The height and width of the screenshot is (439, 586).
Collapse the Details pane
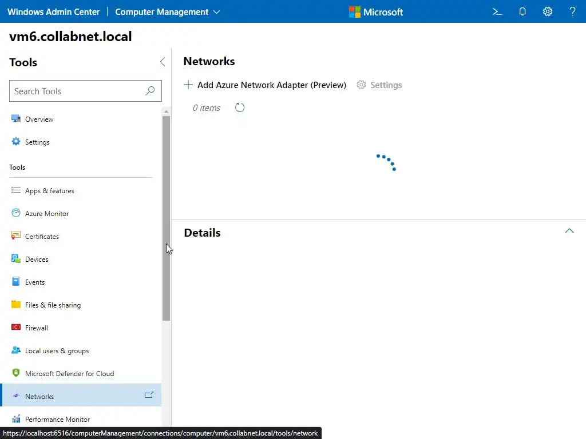[569, 231]
